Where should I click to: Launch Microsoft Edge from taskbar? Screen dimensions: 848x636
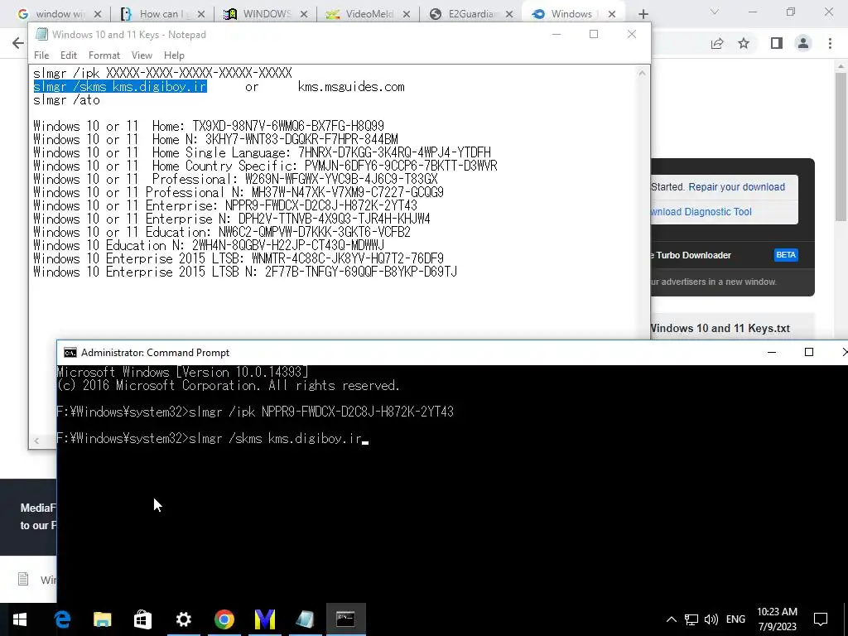coord(62,619)
